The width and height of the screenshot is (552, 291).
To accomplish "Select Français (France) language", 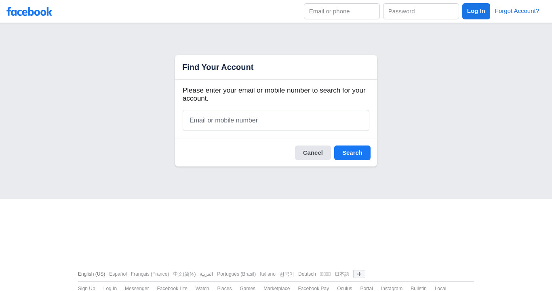I will (x=150, y=274).
